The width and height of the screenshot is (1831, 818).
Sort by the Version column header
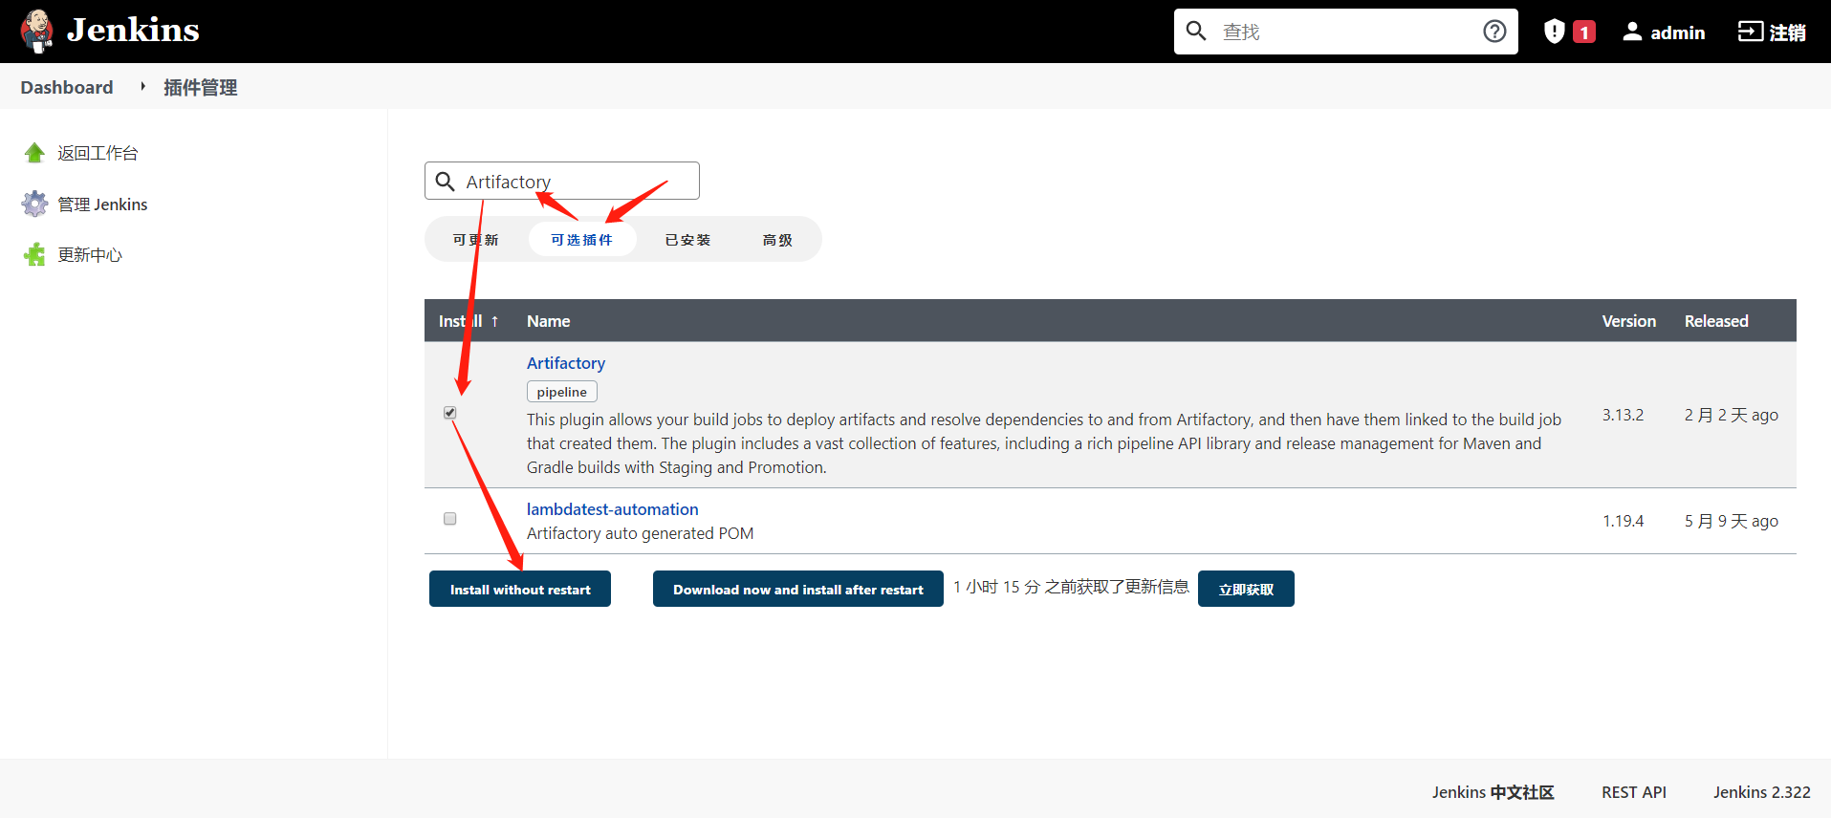[x=1628, y=321]
